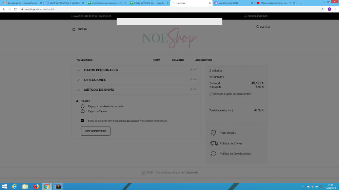Open a new browser tab
This screenshot has height=190, width=339.
click(301, 3)
